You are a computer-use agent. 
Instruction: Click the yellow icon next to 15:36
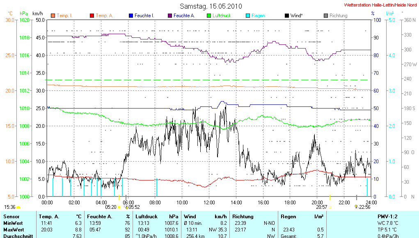click(x=18, y=207)
